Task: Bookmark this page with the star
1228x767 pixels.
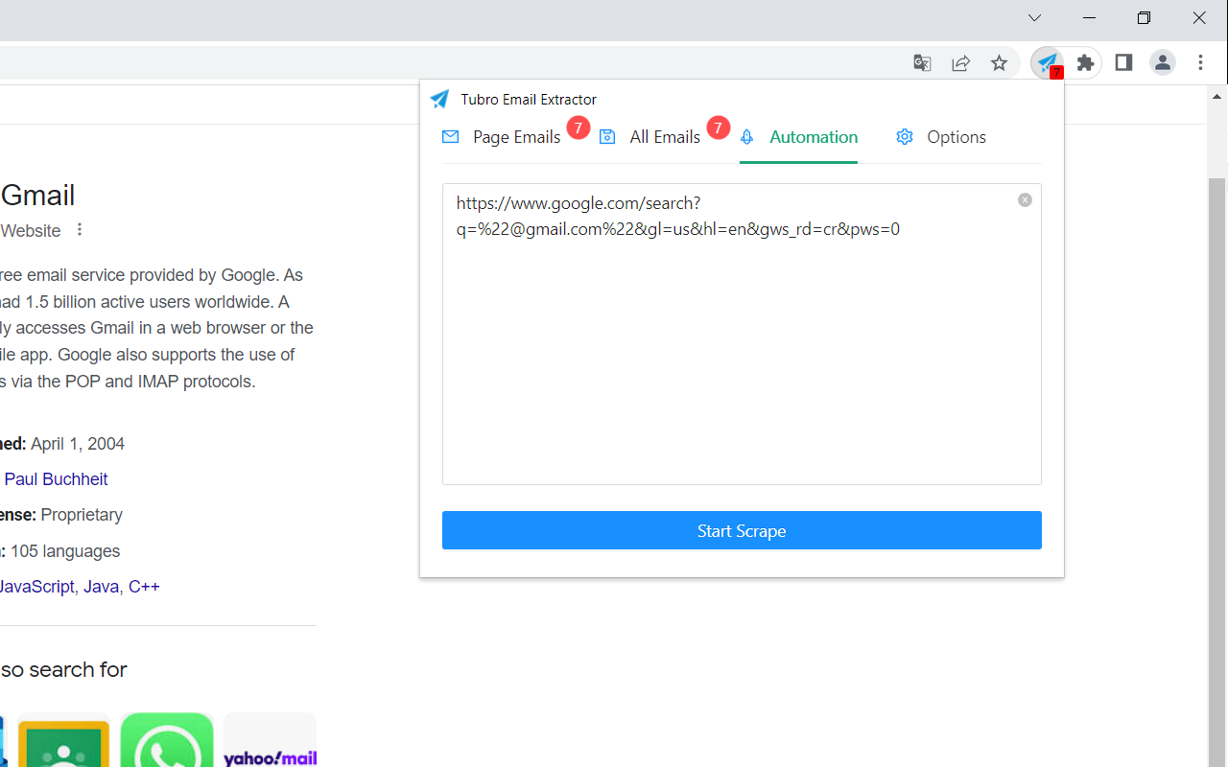Action: (x=999, y=63)
